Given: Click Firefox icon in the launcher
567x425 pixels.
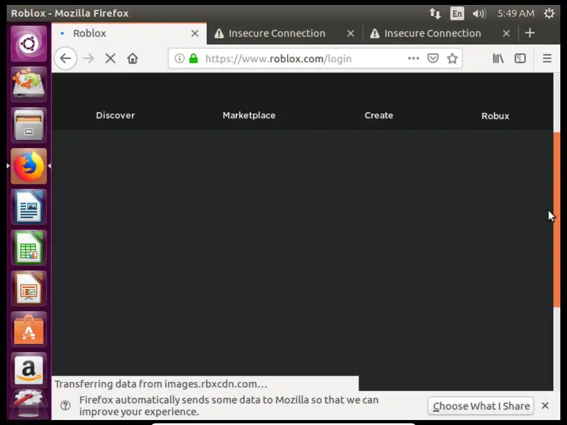Looking at the screenshot, I should (29, 166).
